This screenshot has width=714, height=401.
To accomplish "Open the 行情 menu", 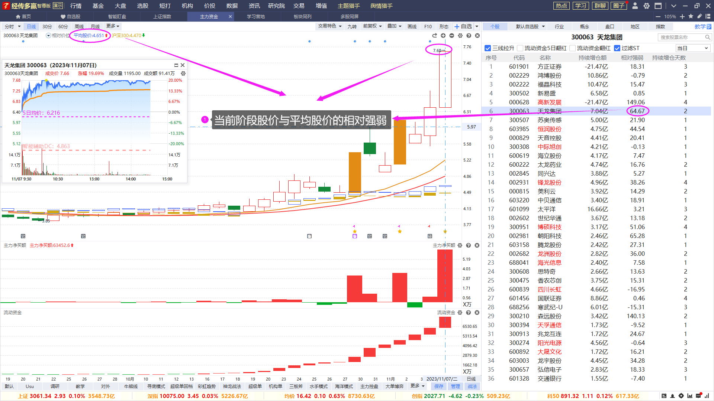I will pos(76,6).
